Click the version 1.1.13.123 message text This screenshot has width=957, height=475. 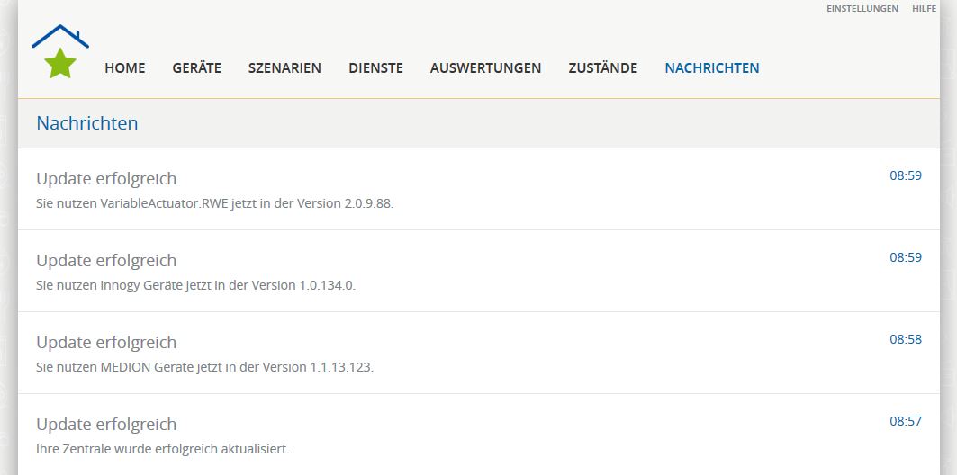point(204,367)
